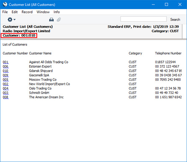187x162 pixels.
Task: Click the List of Customers heading
Action: click(15, 45)
